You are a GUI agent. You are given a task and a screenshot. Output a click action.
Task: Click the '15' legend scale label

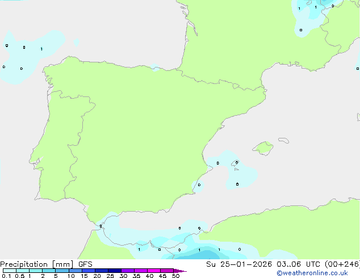pos(84,276)
